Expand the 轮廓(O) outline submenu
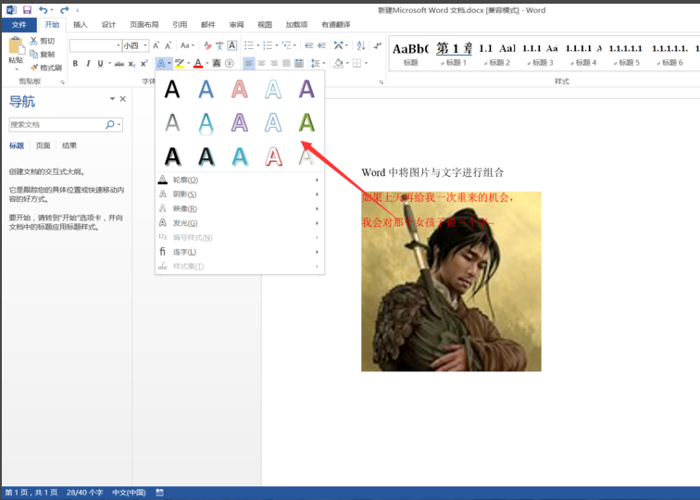The width and height of the screenshot is (700, 500). coord(185,180)
